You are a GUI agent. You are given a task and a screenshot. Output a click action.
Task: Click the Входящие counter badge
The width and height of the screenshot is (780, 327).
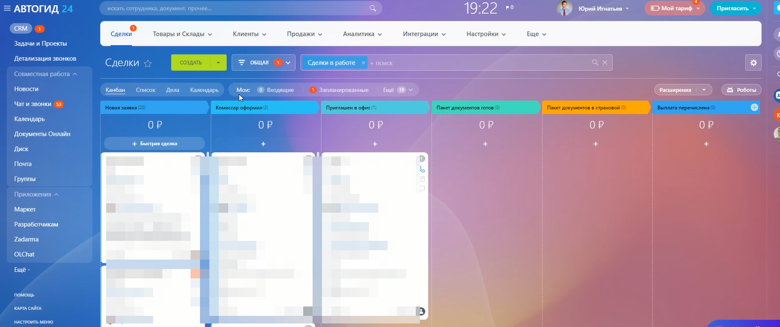[260, 90]
